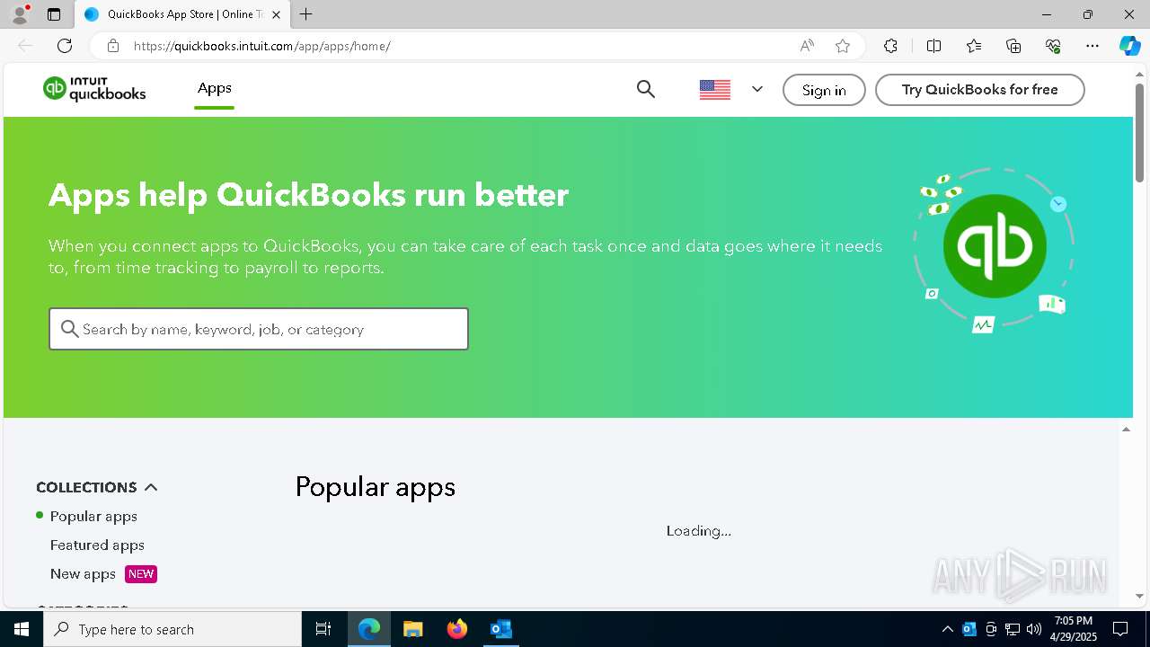Select the QuickBooks App Store browser tab

[182, 14]
